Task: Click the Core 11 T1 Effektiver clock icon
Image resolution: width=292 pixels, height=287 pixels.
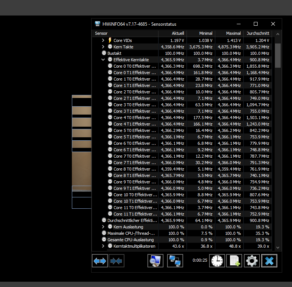Action: [110, 214]
